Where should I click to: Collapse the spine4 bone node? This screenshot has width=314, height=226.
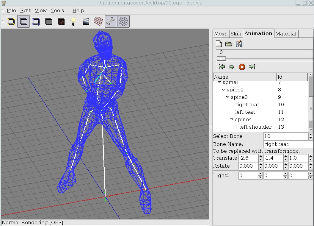point(232,119)
